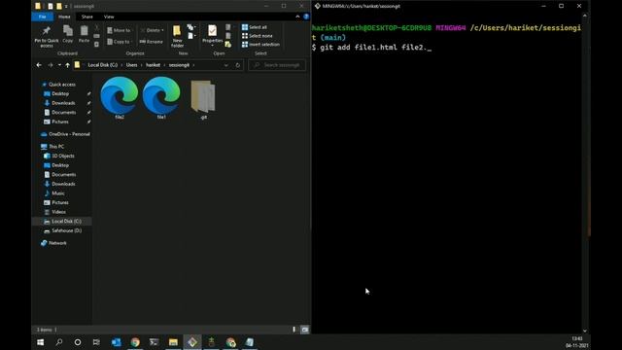Click the Git Bash terminal scrollbar

click(584, 173)
